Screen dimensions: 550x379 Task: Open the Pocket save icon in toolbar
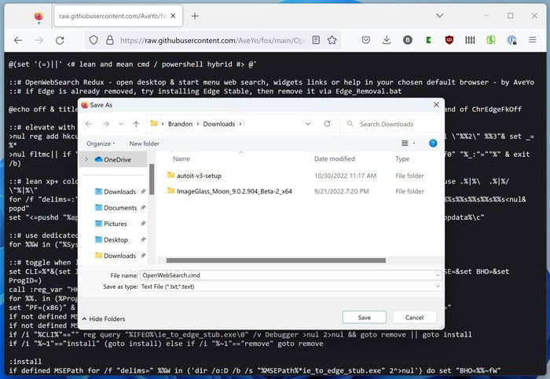[366, 40]
